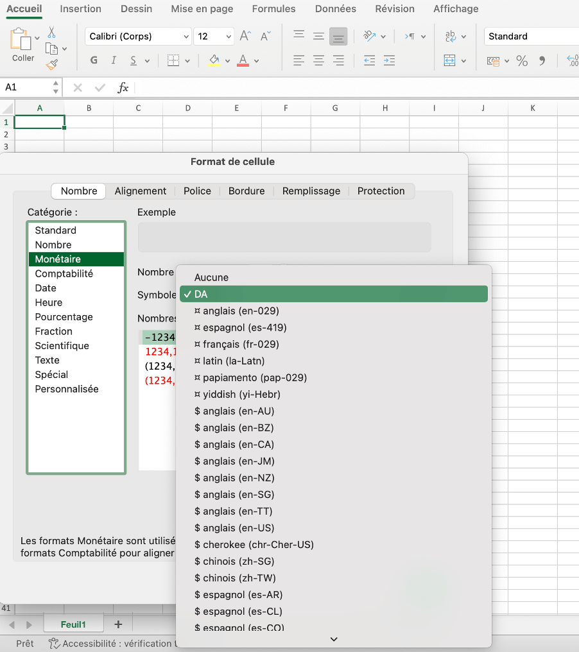Switch to the Alignement tab
The width and height of the screenshot is (579, 652).
pyautogui.click(x=141, y=191)
